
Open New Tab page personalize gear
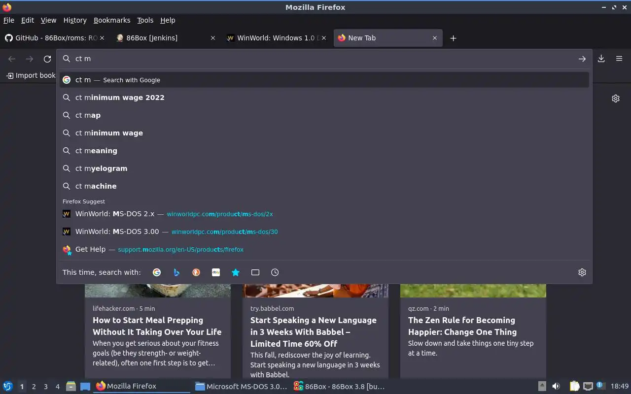click(616, 98)
